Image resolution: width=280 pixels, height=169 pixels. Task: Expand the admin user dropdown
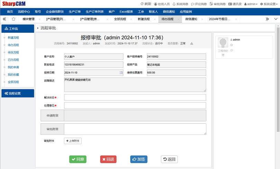tap(251, 4)
